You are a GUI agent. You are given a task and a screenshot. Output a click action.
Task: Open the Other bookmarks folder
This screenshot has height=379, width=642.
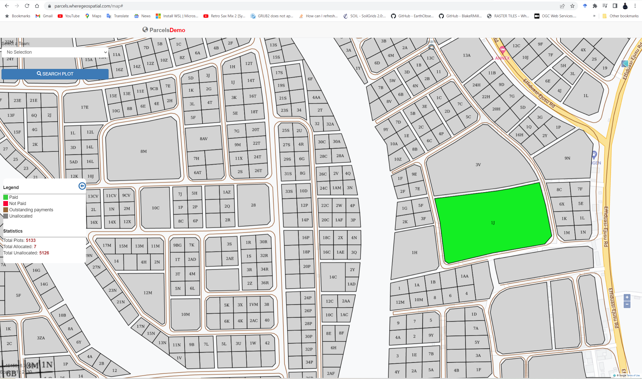click(620, 16)
